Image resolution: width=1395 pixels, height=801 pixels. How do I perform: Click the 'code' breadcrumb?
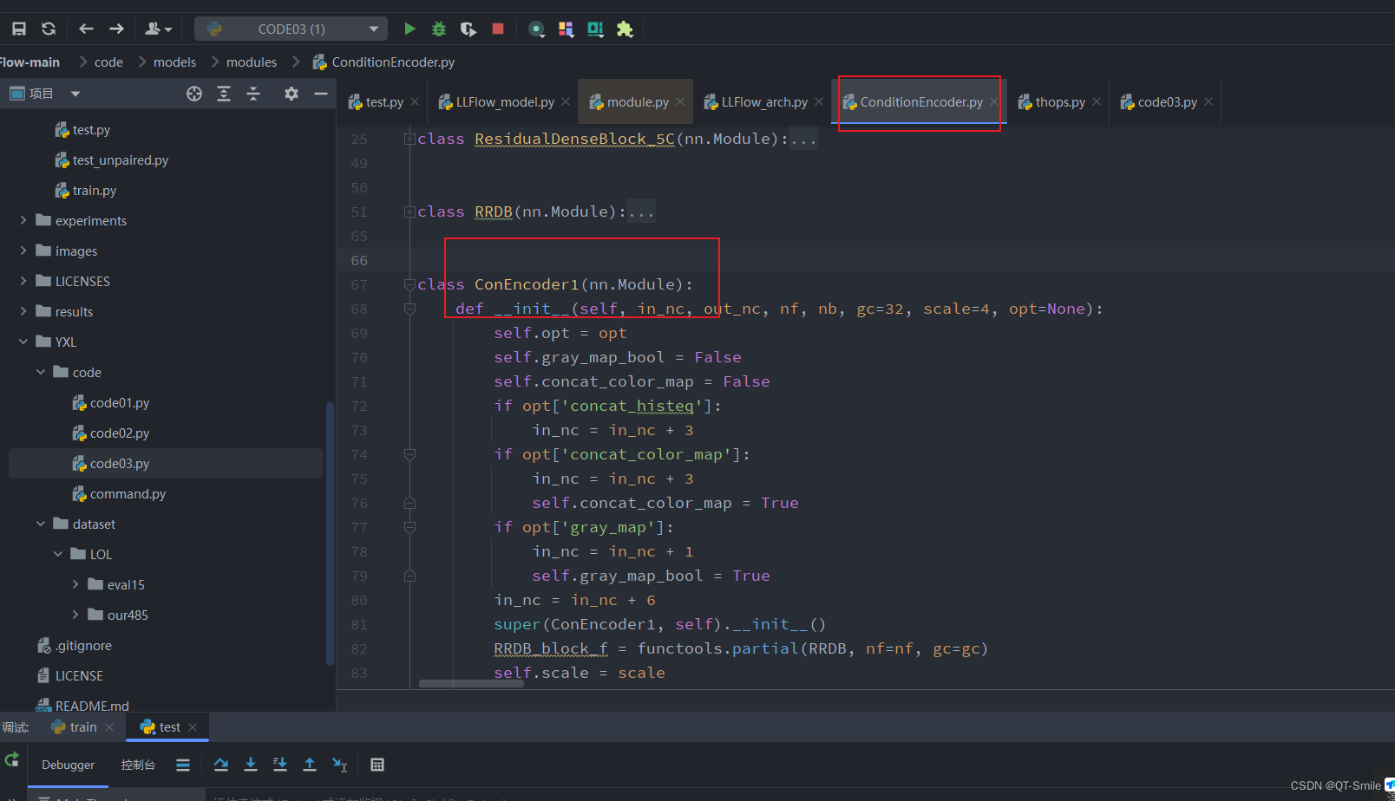[108, 62]
